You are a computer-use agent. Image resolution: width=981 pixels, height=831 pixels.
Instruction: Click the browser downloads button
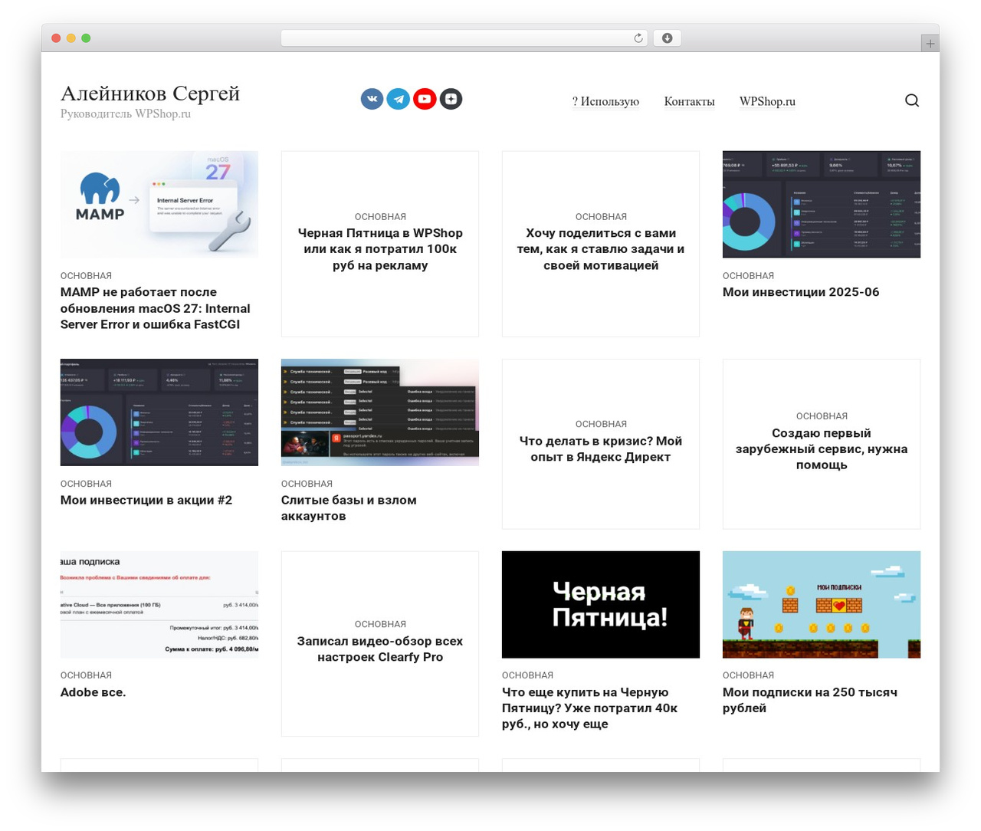click(x=667, y=38)
